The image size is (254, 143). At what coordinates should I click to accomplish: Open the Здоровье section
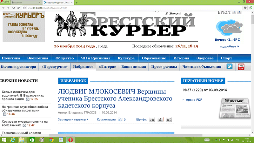(205, 58)
